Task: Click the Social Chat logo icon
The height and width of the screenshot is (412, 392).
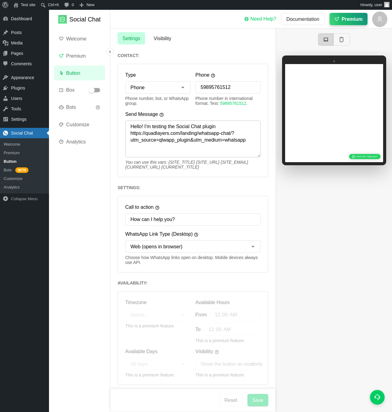Action: (62, 19)
